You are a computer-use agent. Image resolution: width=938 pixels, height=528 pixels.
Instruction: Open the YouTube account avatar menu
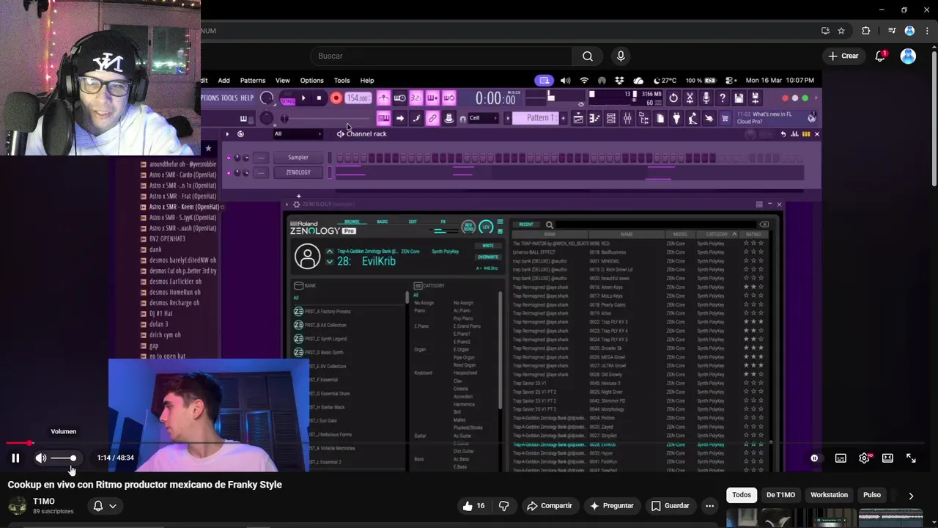point(908,56)
